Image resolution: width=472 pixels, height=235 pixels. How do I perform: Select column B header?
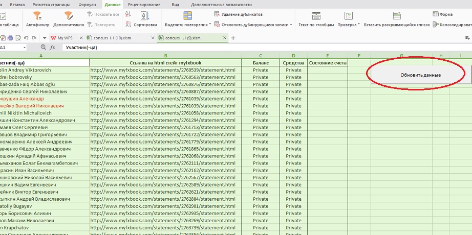point(165,56)
